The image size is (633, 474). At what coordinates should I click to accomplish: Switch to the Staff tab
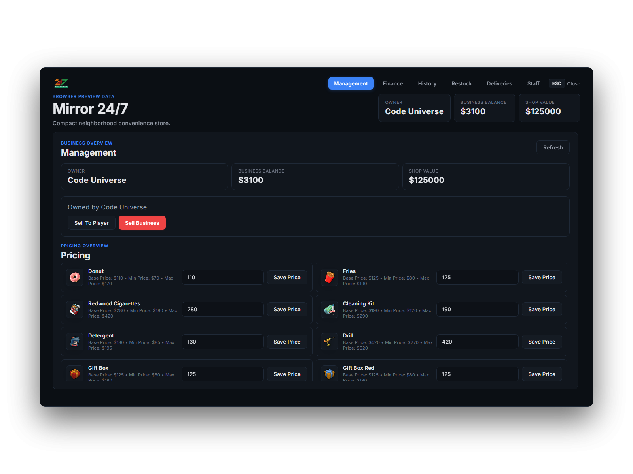tap(533, 83)
